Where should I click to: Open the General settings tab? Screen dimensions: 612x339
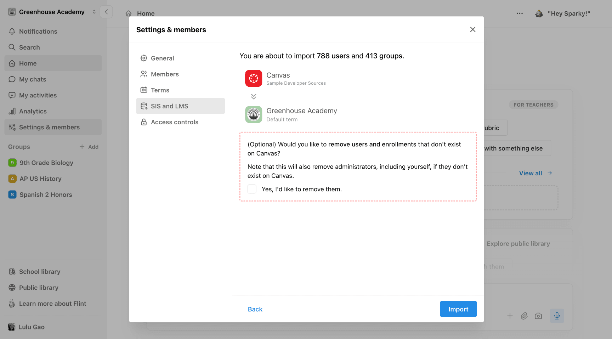(180, 58)
